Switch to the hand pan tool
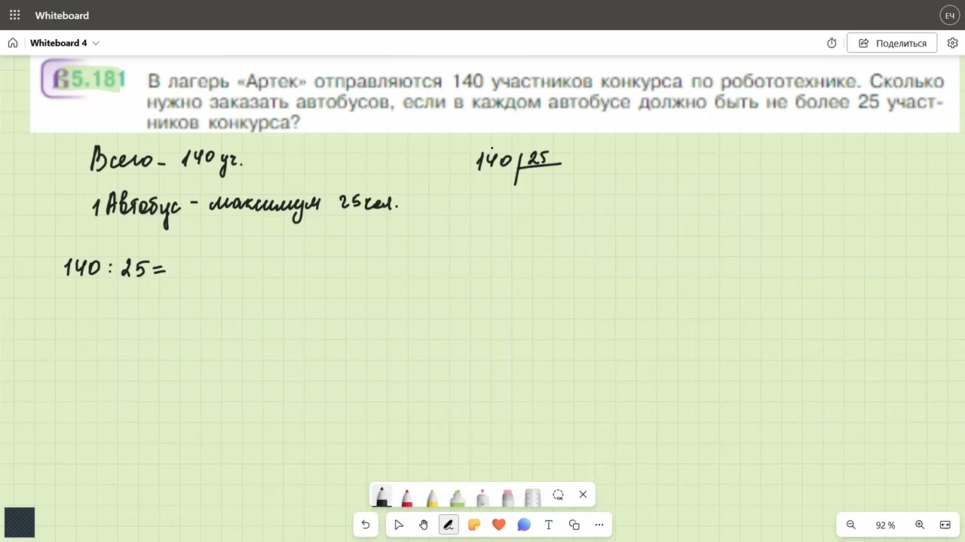The height and width of the screenshot is (542, 965). point(424,525)
